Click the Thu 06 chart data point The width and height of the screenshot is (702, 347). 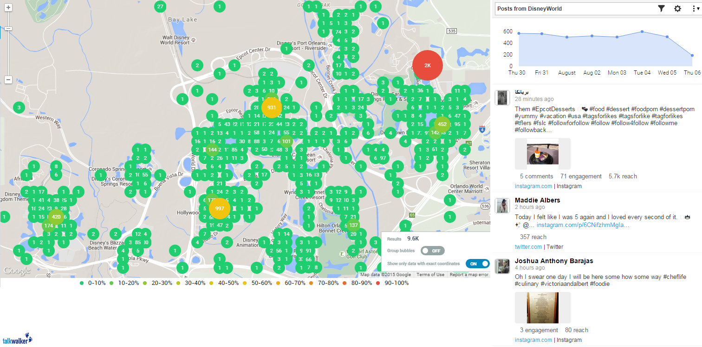(692, 55)
